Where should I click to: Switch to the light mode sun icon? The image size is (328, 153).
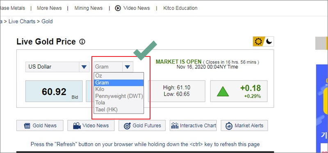pyautogui.click(x=259, y=42)
